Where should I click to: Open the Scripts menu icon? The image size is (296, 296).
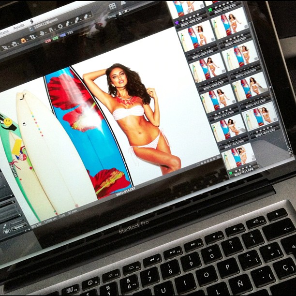click(x=31, y=21)
